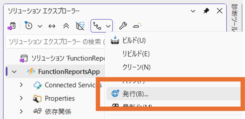This screenshot has height=119, width=245.
Task: Switch views with the solution/folder view icon
Action: pyautogui.click(x=11, y=26)
